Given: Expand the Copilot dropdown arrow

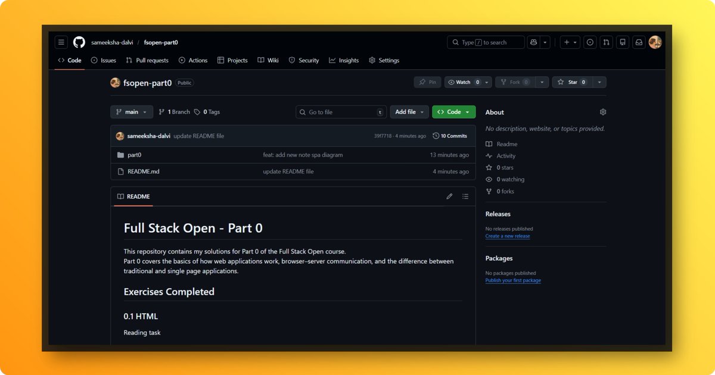Looking at the screenshot, I should pos(545,42).
